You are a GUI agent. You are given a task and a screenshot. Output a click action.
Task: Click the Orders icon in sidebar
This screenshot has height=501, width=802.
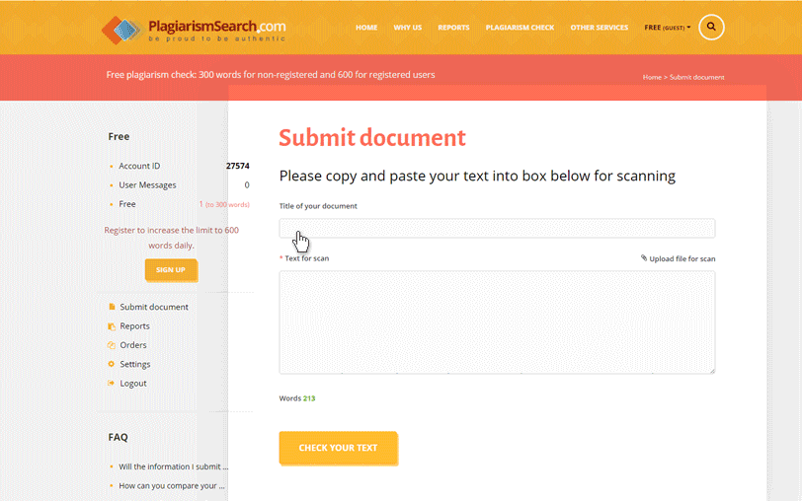pyautogui.click(x=112, y=345)
